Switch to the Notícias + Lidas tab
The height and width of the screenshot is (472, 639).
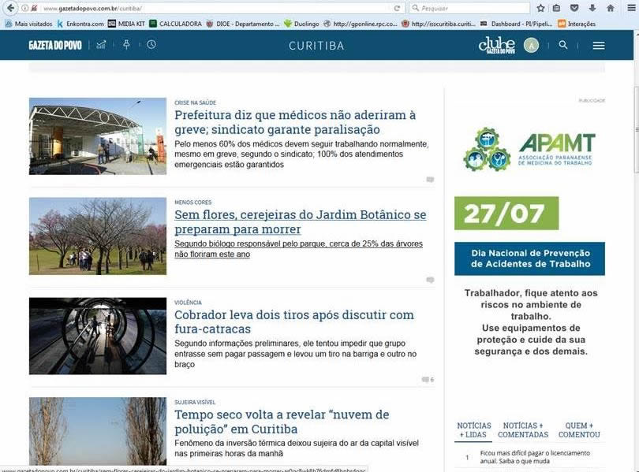point(473,430)
